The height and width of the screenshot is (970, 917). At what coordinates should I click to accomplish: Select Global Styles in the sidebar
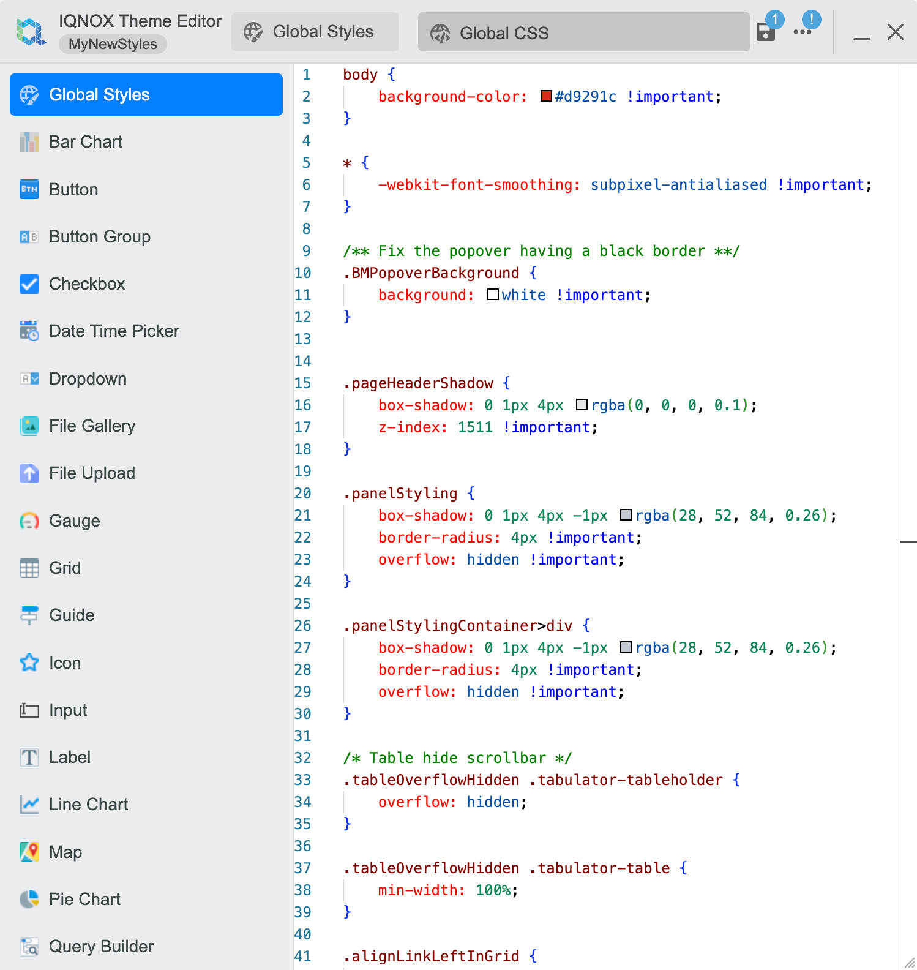pyautogui.click(x=146, y=95)
